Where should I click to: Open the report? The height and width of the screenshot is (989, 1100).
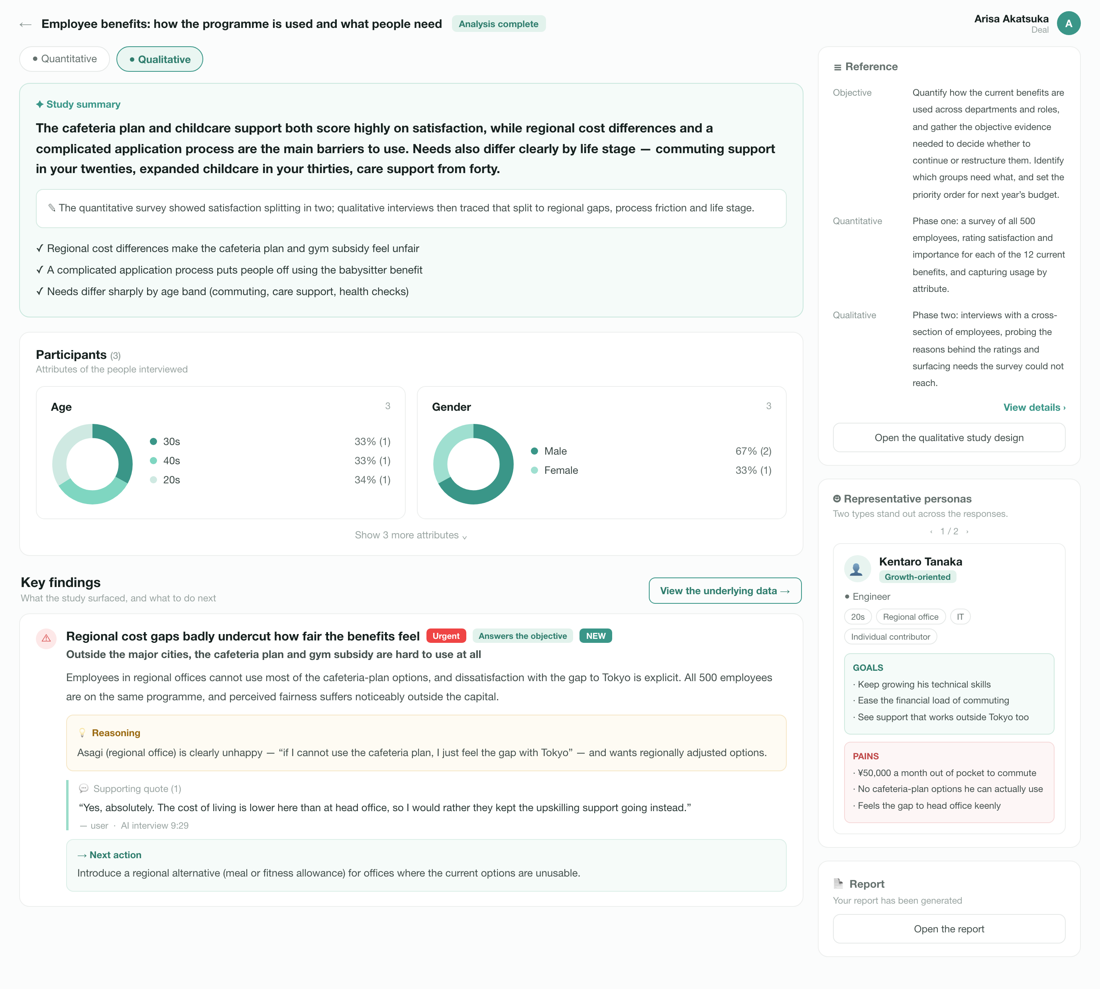(x=949, y=929)
